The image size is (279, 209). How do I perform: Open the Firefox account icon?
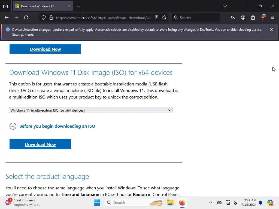(x=243, y=17)
